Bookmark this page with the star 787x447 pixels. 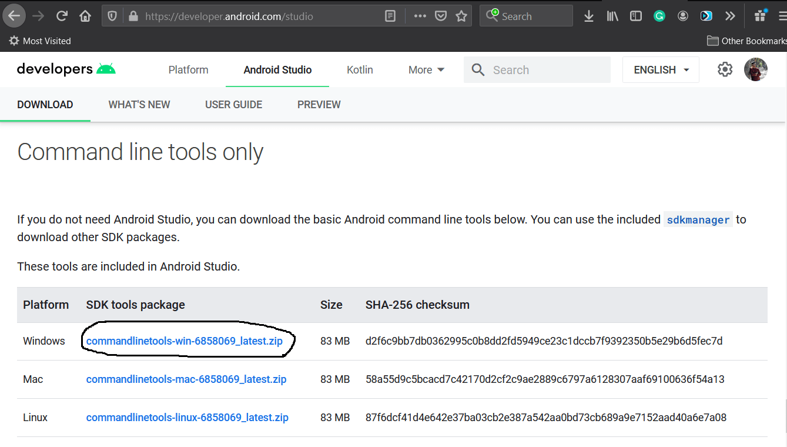(x=461, y=16)
